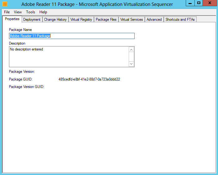Open the Shortcuts and FTAs tab
Screen dimensions: 218x175
pyautogui.click(x=180, y=20)
